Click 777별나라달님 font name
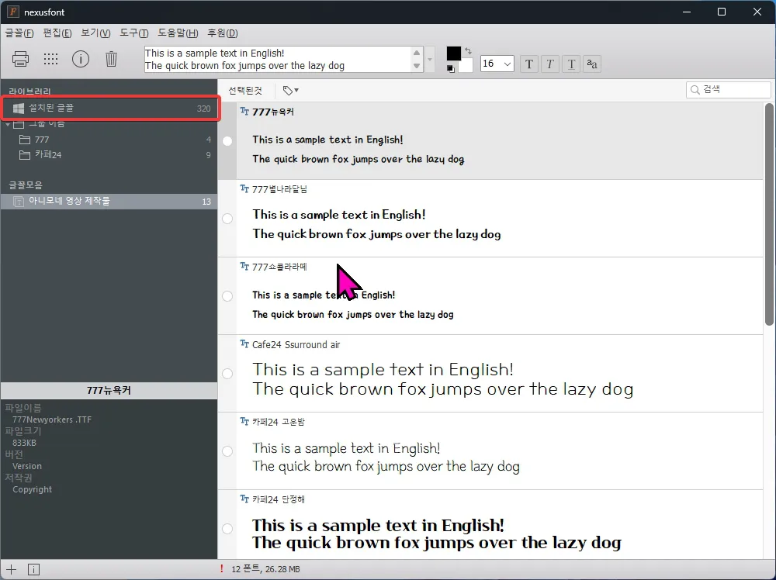776x580 pixels. tap(279, 189)
